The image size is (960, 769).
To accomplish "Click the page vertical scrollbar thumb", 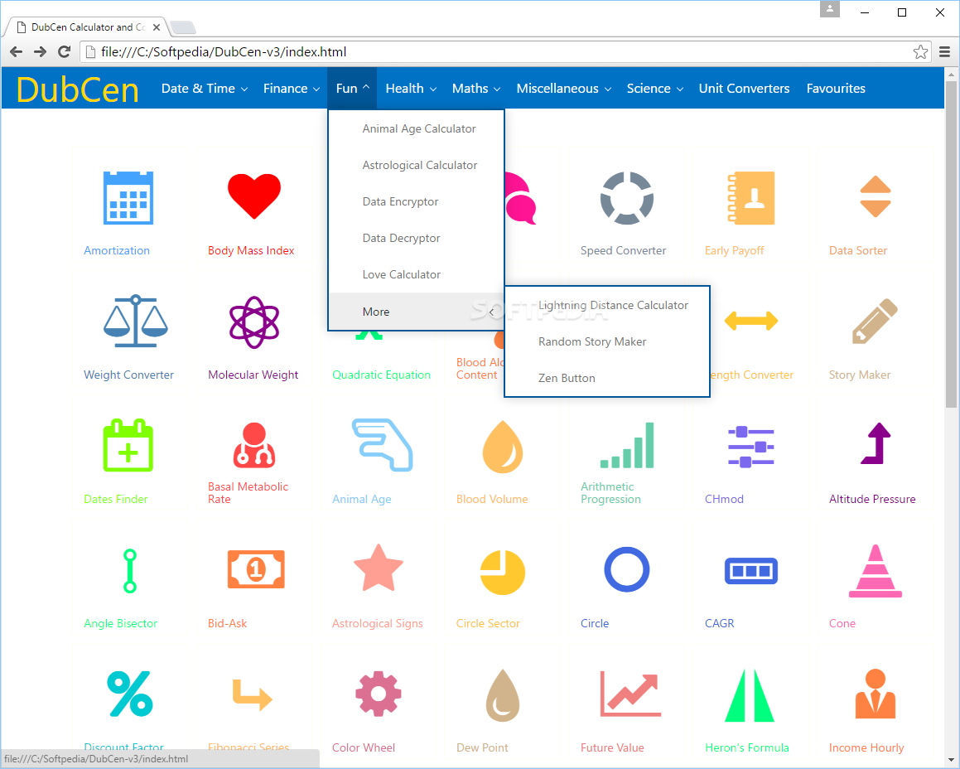I will (951, 244).
